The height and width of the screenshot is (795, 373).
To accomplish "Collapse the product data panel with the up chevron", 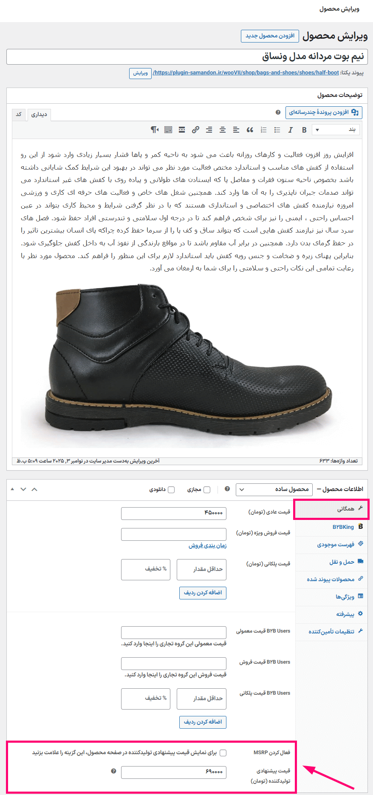I will 34,489.
